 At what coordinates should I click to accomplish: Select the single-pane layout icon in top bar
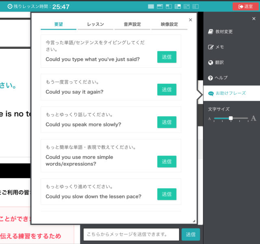coord(151,7)
